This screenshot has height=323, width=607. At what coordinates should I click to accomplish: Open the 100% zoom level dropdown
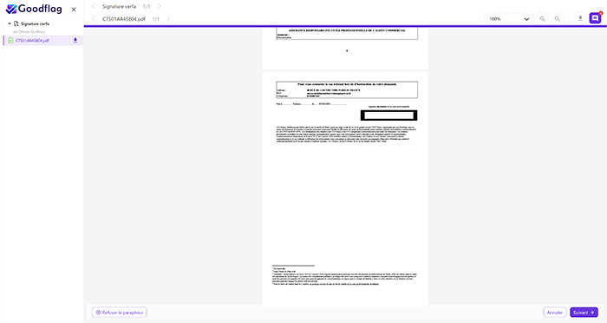tap(510, 18)
